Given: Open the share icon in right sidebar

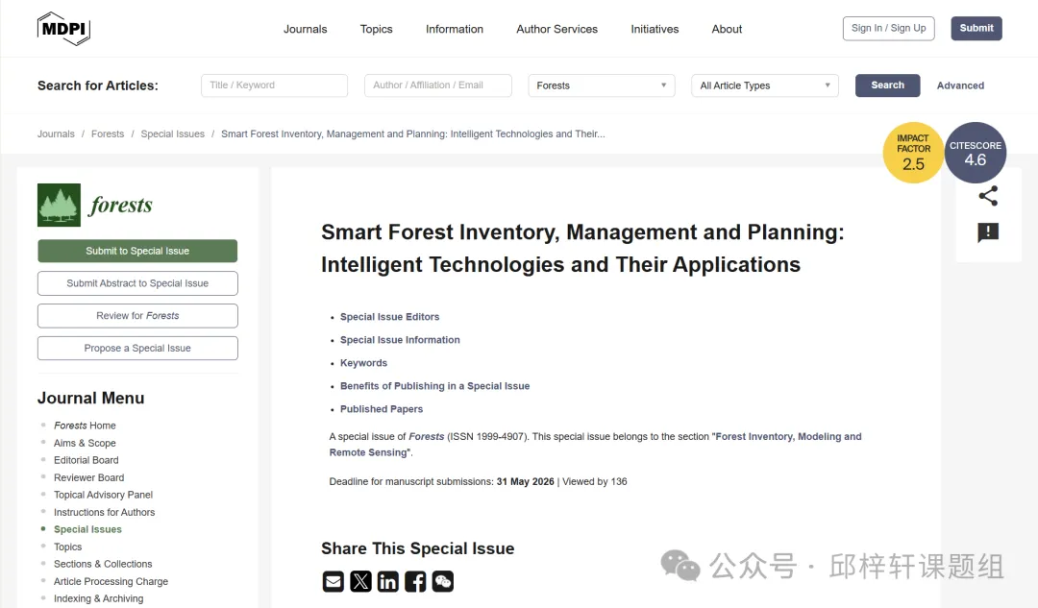Looking at the screenshot, I should click(x=988, y=196).
